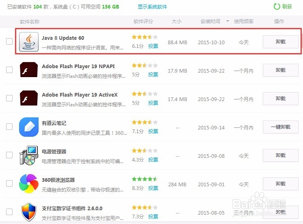Uninstall 电源管理器 with its 卸载 button
Image resolution: width=303 pixels, height=224 pixels.
pyautogui.click(x=280, y=155)
